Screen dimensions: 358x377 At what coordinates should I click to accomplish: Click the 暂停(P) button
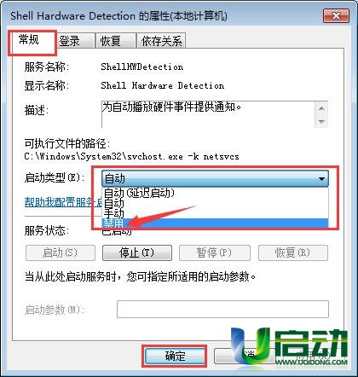(x=215, y=252)
